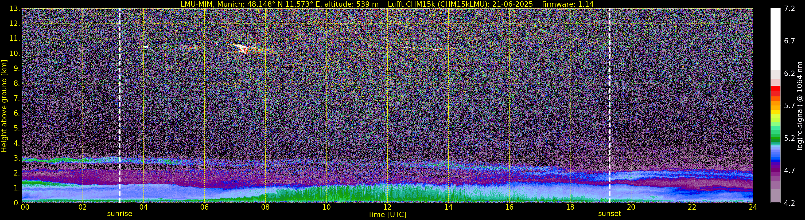The image size is (805, 220).
Task: Click the 'Time [UTC]' axis label
Action: pyautogui.click(x=387, y=215)
